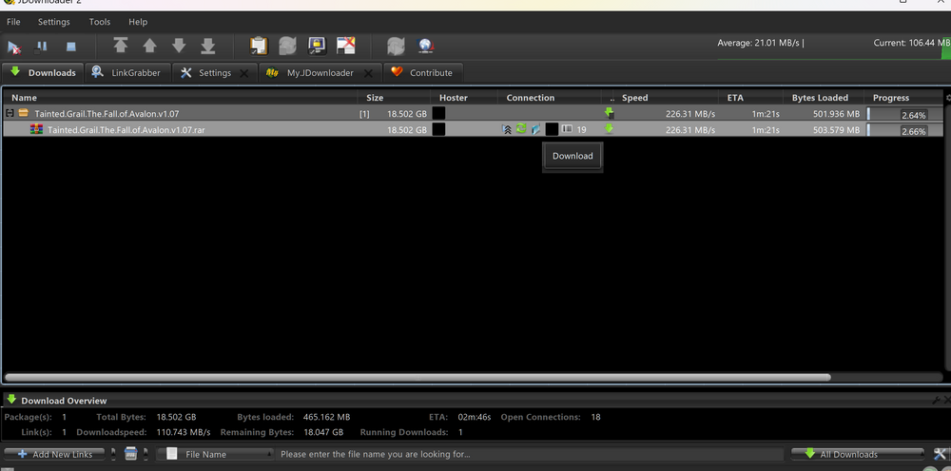The width and height of the screenshot is (951, 471).
Task: Open the All Downloads filter dropdown
Action: (858, 454)
